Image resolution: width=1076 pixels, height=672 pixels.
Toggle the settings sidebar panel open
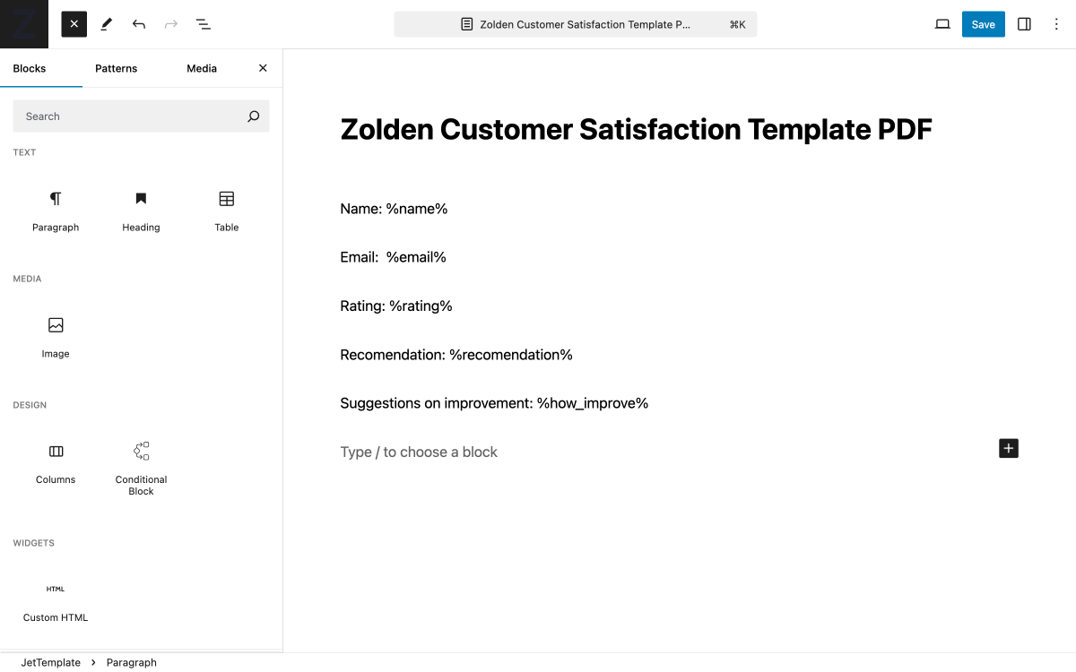click(x=1024, y=24)
